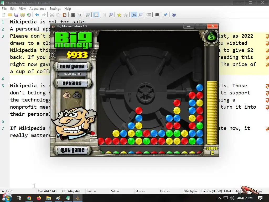Open Big Money options
The image size is (269, 202).
click(72, 83)
